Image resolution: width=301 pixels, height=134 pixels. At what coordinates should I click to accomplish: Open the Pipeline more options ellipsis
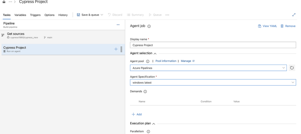click(118, 25)
